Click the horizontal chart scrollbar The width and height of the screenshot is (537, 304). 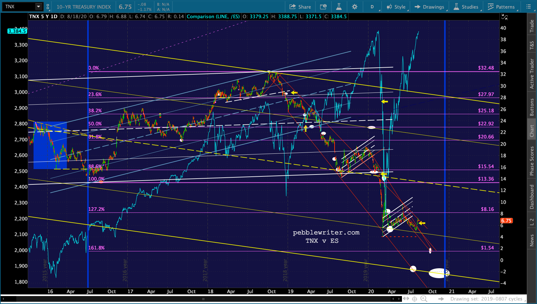point(203,299)
